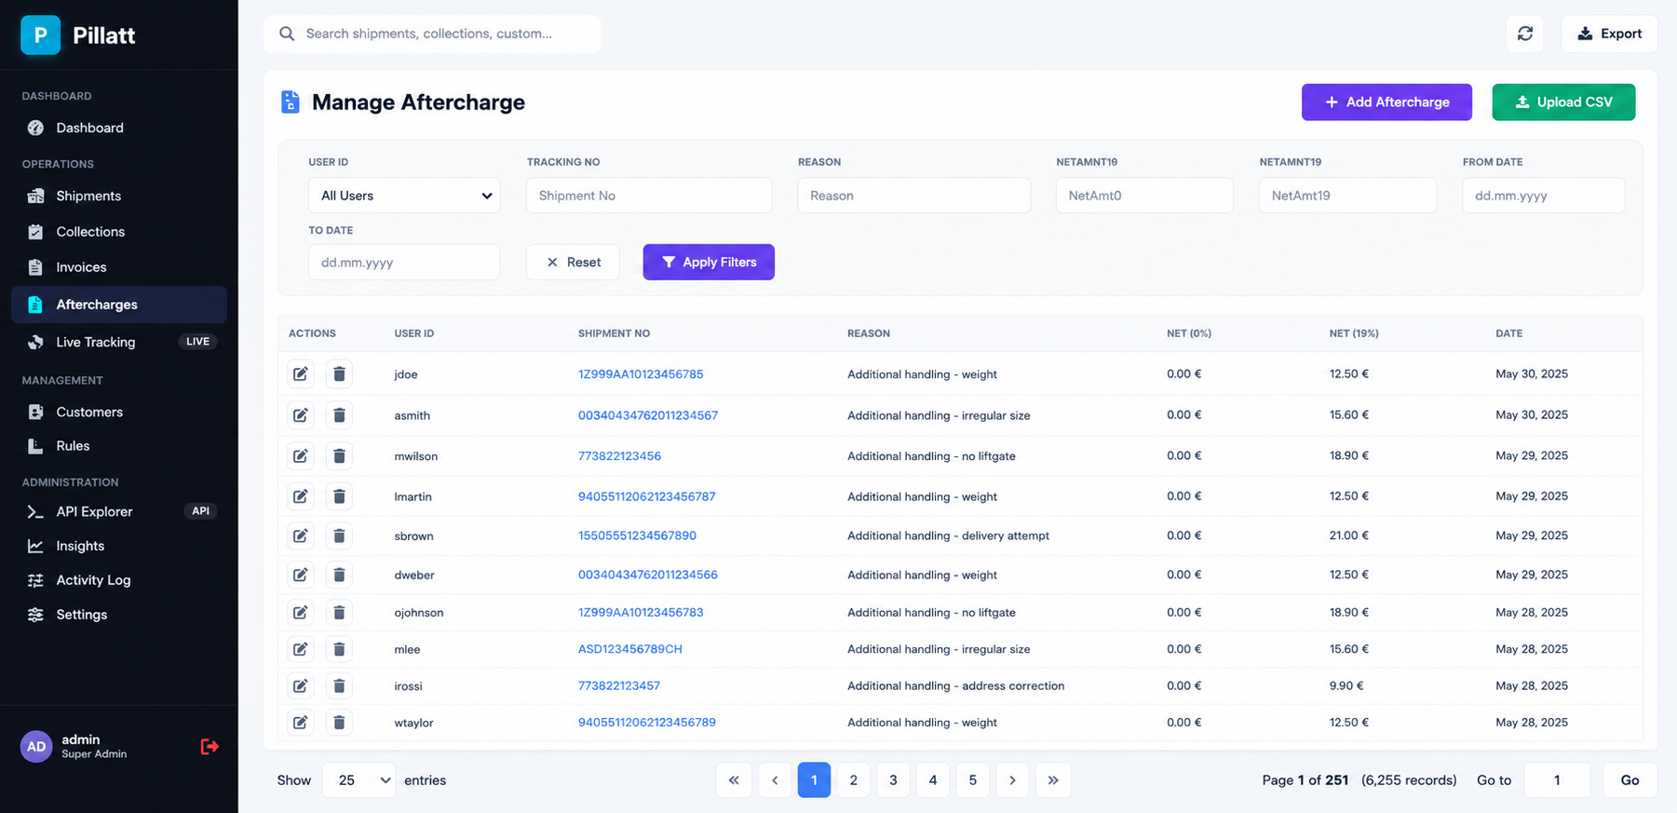Click the trash icon for irossi
The height and width of the screenshot is (813, 1677).
[339, 685]
